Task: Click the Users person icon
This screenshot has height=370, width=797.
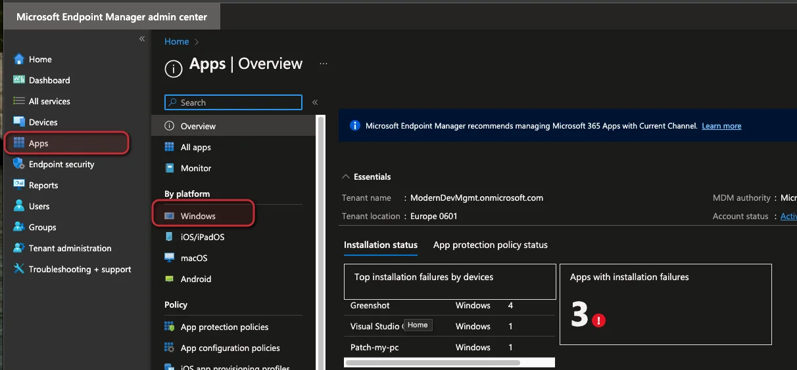Action: point(19,206)
